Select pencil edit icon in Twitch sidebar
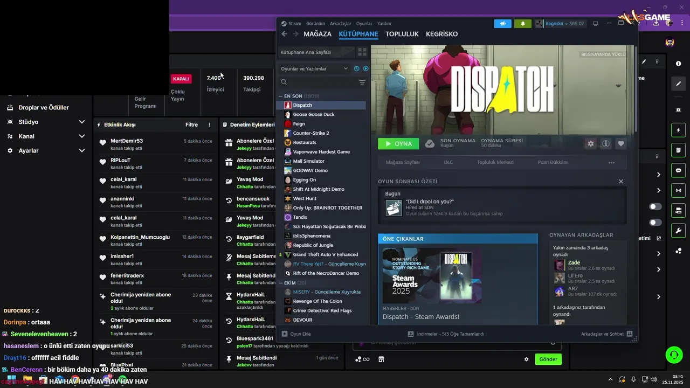This screenshot has width=690, height=388. [x=678, y=84]
